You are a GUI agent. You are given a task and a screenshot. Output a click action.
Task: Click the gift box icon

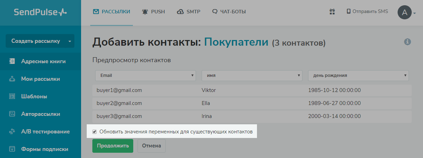tap(332, 12)
